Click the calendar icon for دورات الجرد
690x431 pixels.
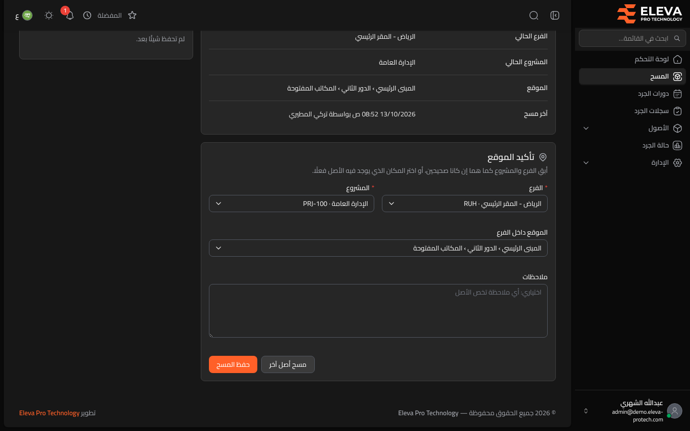pos(678,94)
